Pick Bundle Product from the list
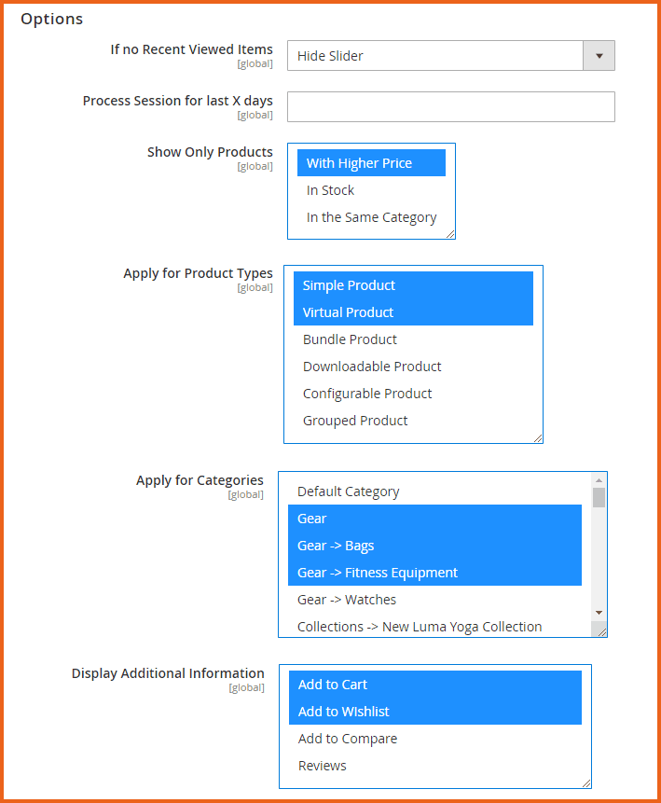661x803 pixels. [x=350, y=339]
